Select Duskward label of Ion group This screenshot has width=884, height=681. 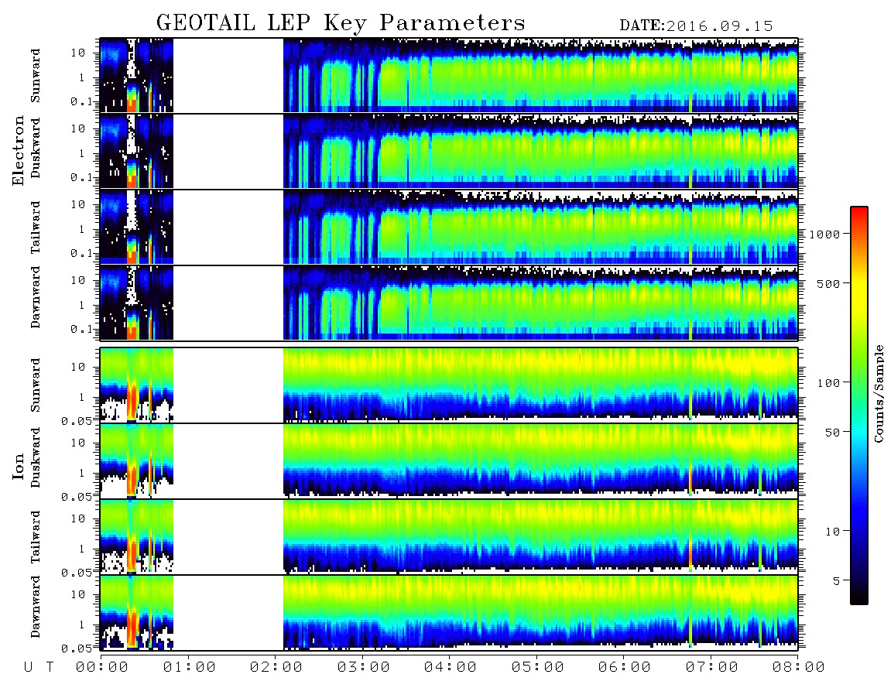(x=36, y=458)
